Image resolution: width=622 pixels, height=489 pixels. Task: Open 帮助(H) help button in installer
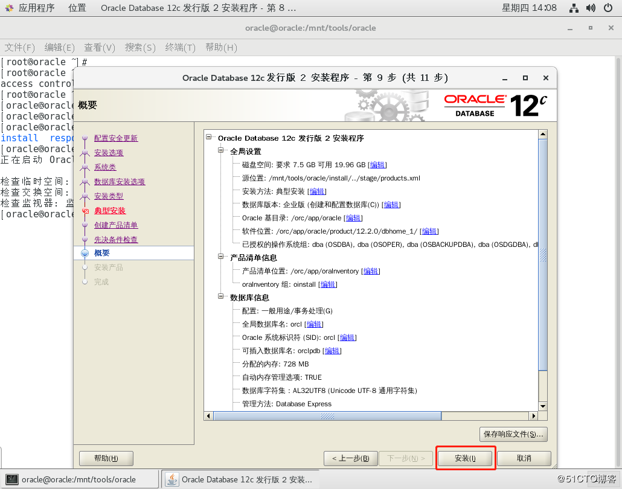click(x=106, y=458)
